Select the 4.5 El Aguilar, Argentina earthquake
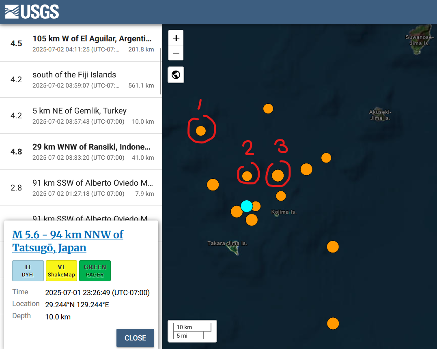Viewport: 437px width, 349px height. tap(81, 43)
